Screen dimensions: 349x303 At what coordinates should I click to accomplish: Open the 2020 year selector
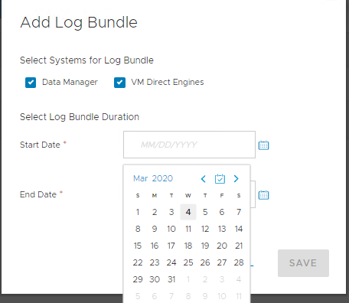click(x=162, y=178)
